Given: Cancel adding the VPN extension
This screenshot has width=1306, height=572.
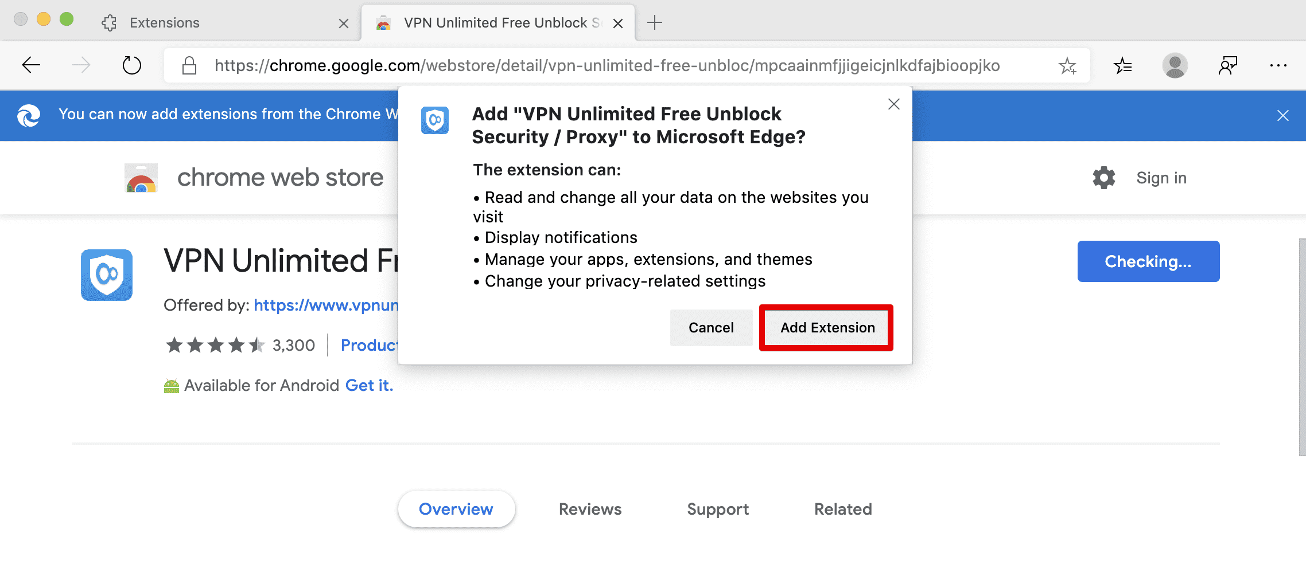Looking at the screenshot, I should point(711,327).
